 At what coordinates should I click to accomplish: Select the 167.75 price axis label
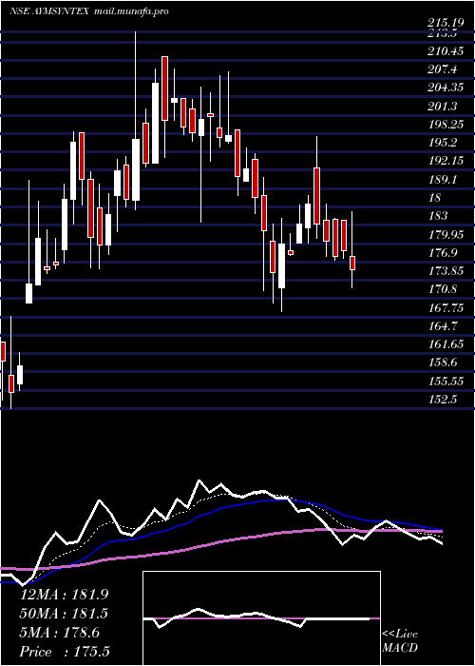click(446, 307)
